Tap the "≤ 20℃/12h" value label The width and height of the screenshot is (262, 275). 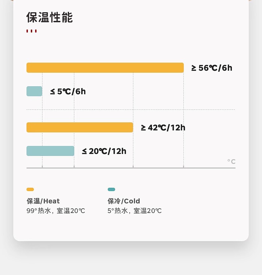(x=104, y=151)
